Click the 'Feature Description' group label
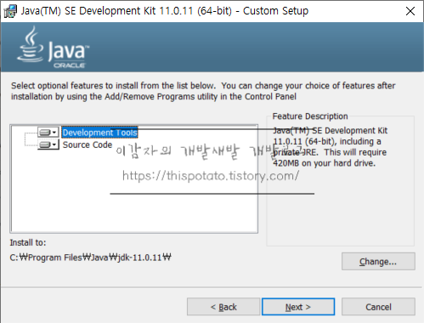The height and width of the screenshot is (323, 424). [310, 116]
